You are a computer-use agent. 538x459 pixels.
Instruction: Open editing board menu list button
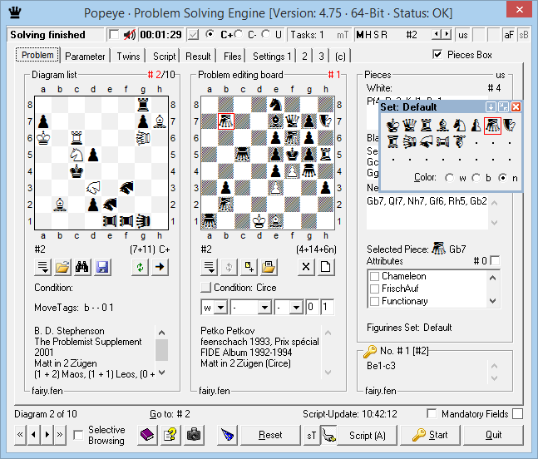(210, 267)
